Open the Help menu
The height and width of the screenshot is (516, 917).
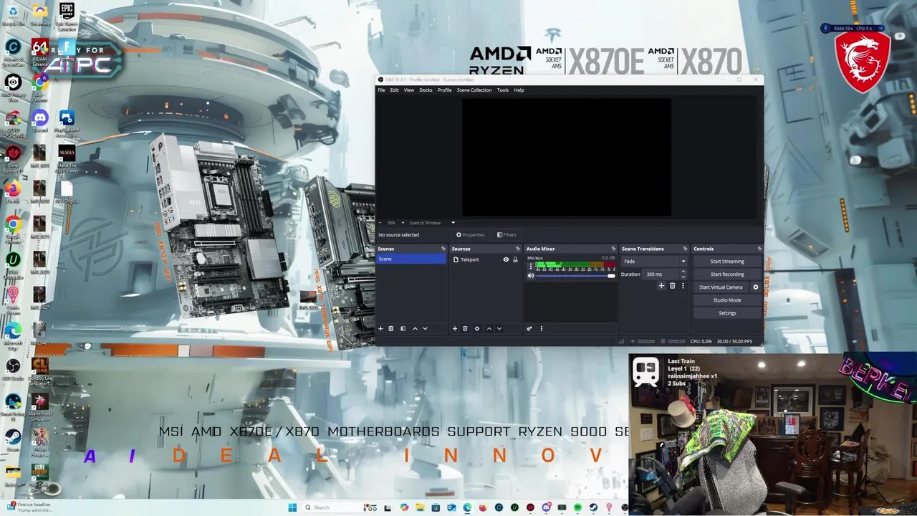click(x=519, y=90)
